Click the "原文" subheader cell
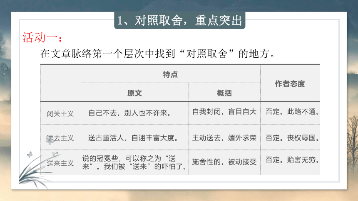Viewport: 358px width, 201px height. coord(135,92)
